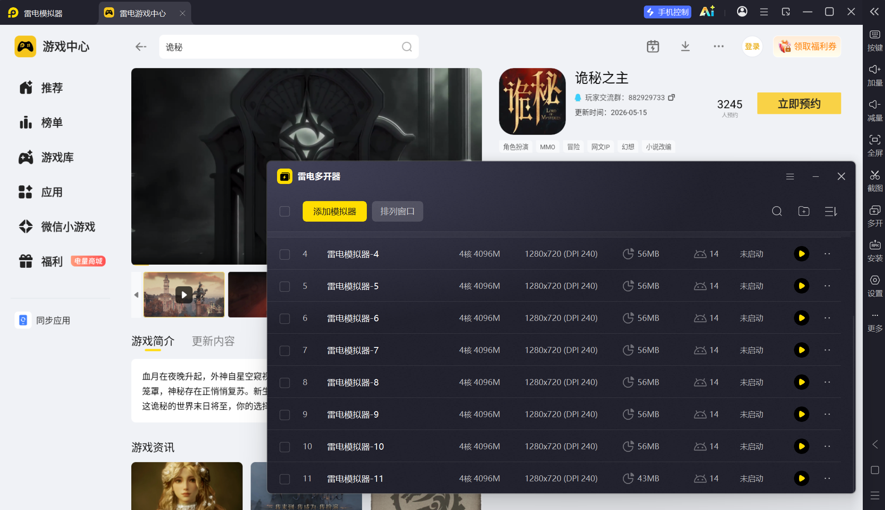The height and width of the screenshot is (510, 885).
Task: Click the new folder icon in 雷电多开器
Action: [804, 211]
